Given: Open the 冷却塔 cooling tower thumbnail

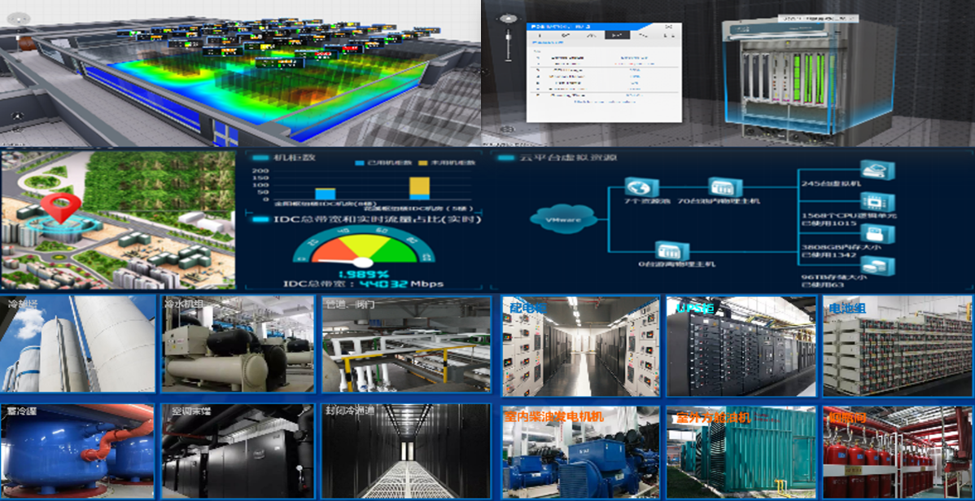Looking at the screenshot, I should (78, 345).
